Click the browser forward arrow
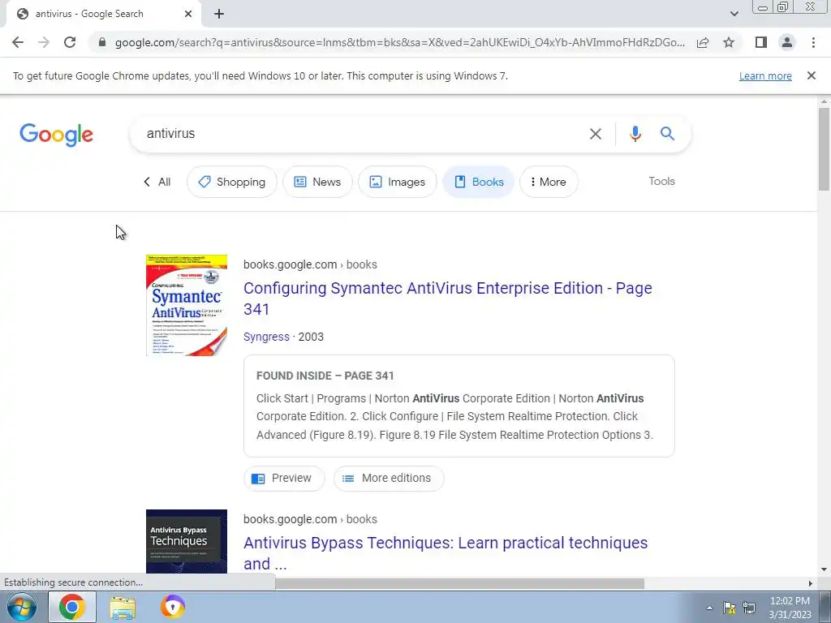 pyautogui.click(x=44, y=42)
